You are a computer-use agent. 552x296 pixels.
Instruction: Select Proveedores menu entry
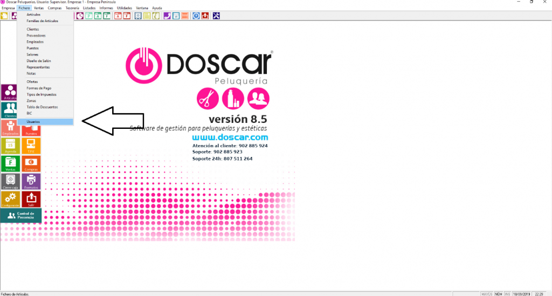[45, 36]
